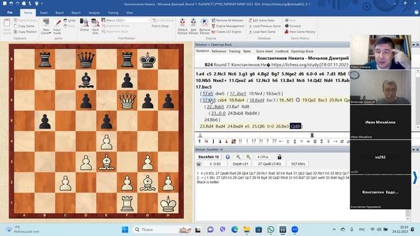The image size is (420, 236).
Task: Select the highlighted Qd8 move in notation
Action: click(296, 126)
